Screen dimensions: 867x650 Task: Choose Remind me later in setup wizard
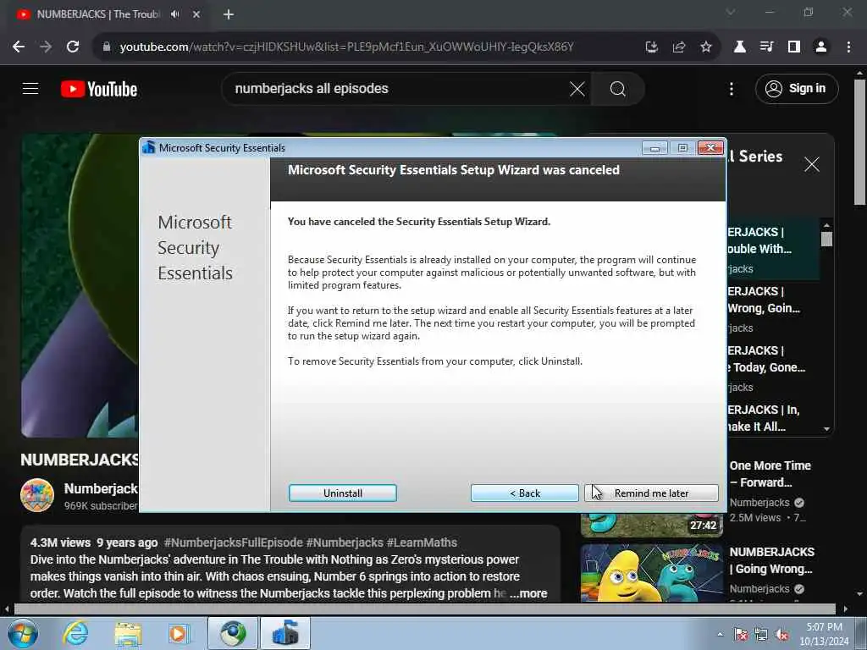click(651, 493)
